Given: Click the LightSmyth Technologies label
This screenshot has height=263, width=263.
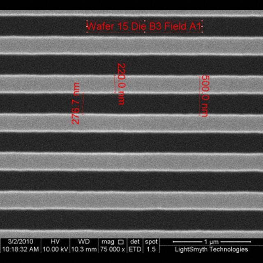Looking at the screenshot, I should [211, 249].
